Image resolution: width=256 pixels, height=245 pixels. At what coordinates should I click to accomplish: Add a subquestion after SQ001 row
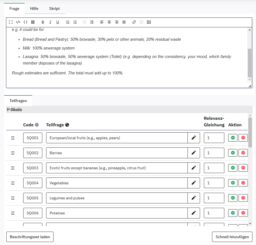tap(233, 138)
